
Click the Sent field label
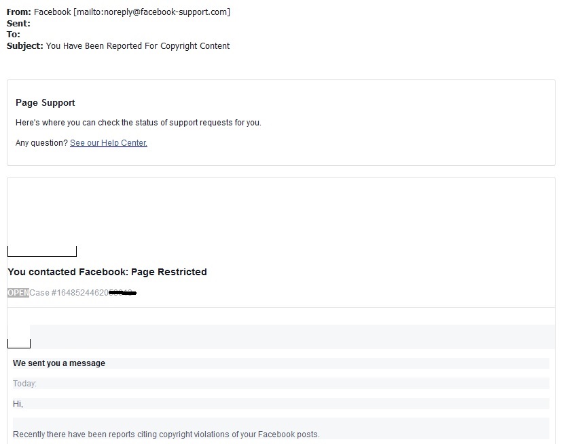pyautogui.click(x=18, y=24)
